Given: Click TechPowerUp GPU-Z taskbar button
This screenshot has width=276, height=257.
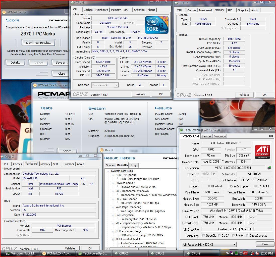Looking at the screenshot, I should click(x=94, y=253).
